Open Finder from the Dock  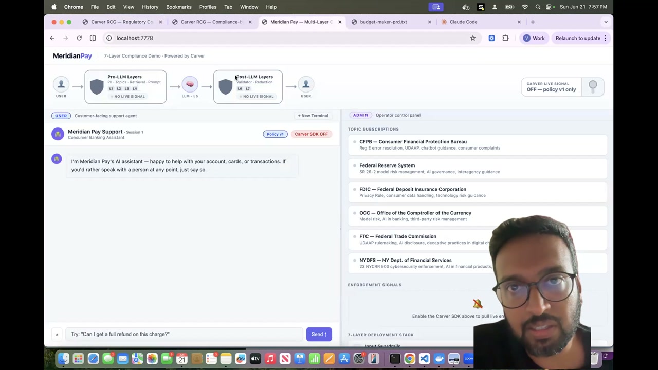tap(64, 359)
